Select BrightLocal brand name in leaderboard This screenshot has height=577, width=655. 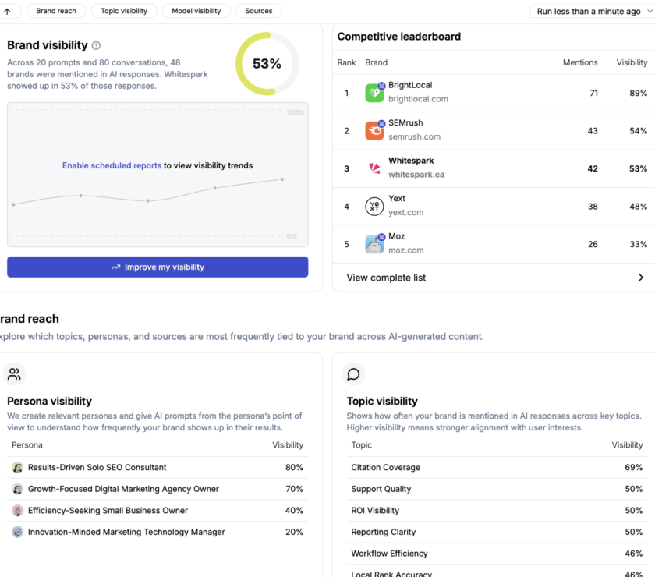(x=410, y=85)
